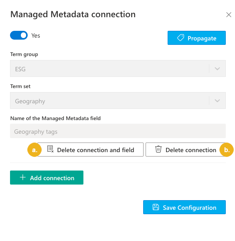Open the ESG term group dropdown
235x241 pixels.
point(118,68)
